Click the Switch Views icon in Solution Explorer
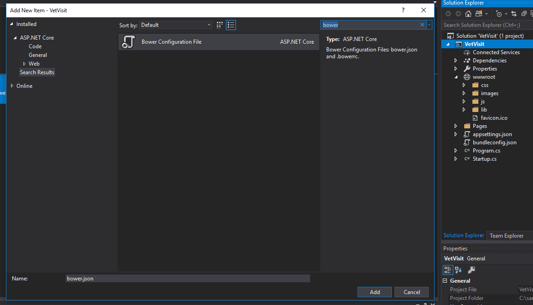The width and height of the screenshot is (533, 305). click(x=479, y=14)
